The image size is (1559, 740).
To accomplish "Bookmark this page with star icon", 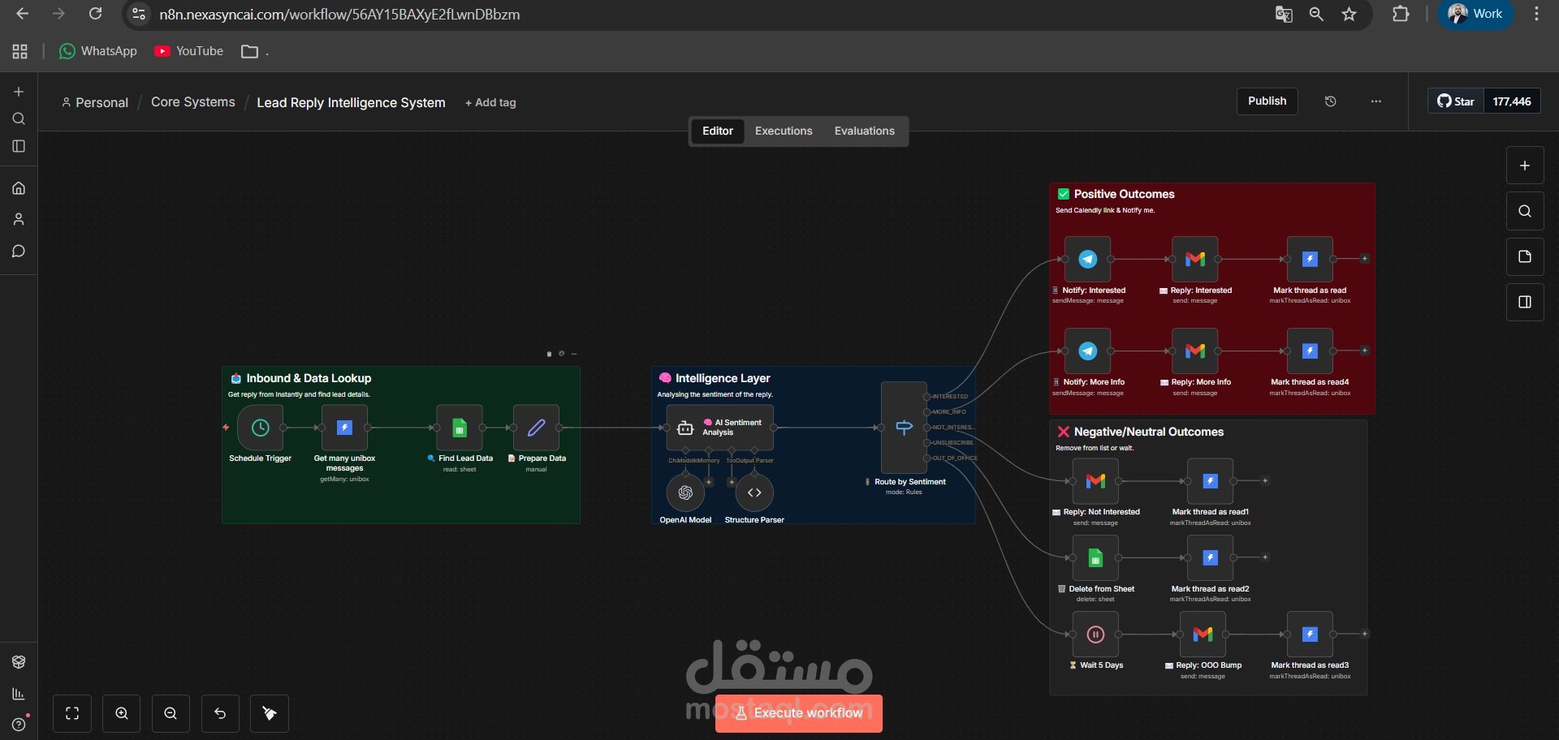I will tap(1349, 15).
